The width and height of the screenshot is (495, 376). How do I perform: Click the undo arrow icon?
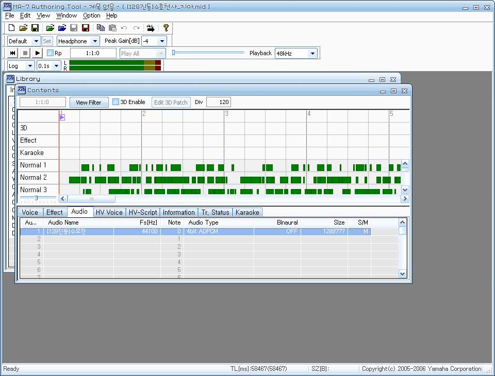point(124,28)
